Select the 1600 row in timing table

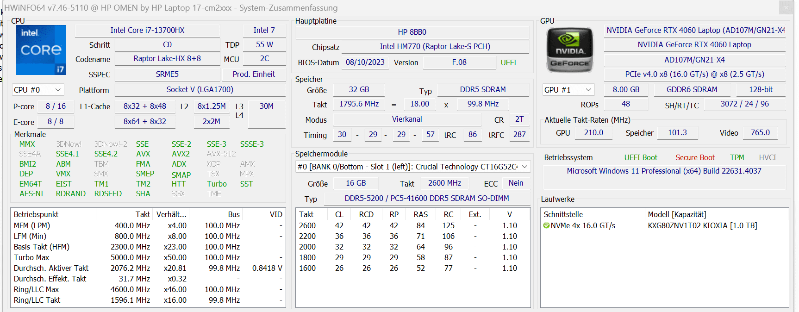point(412,268)
